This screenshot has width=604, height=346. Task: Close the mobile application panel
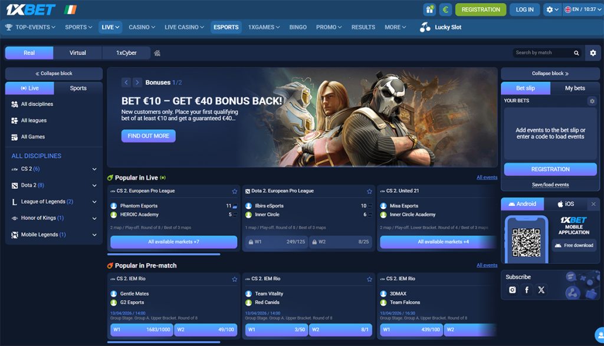(x=593, y=204)
